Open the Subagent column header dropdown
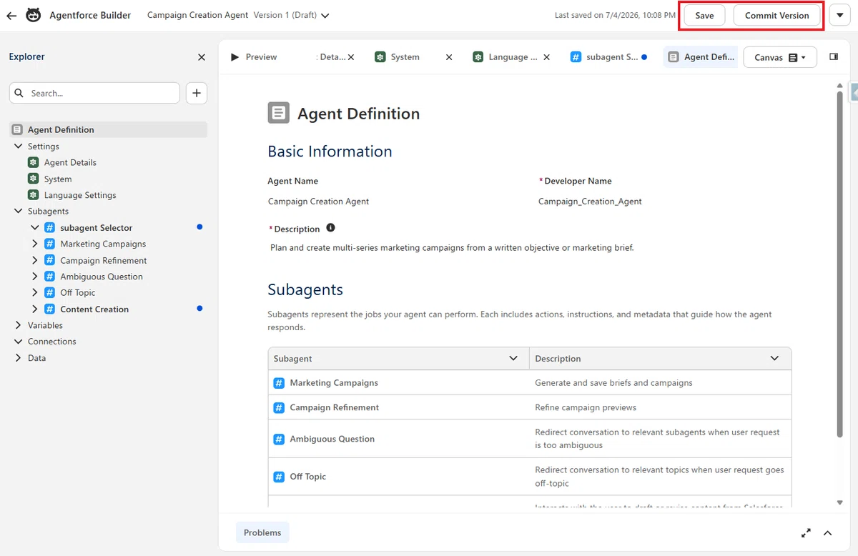Image resolution: width=858 pixels, height=556 pixels. pos(513,358)
